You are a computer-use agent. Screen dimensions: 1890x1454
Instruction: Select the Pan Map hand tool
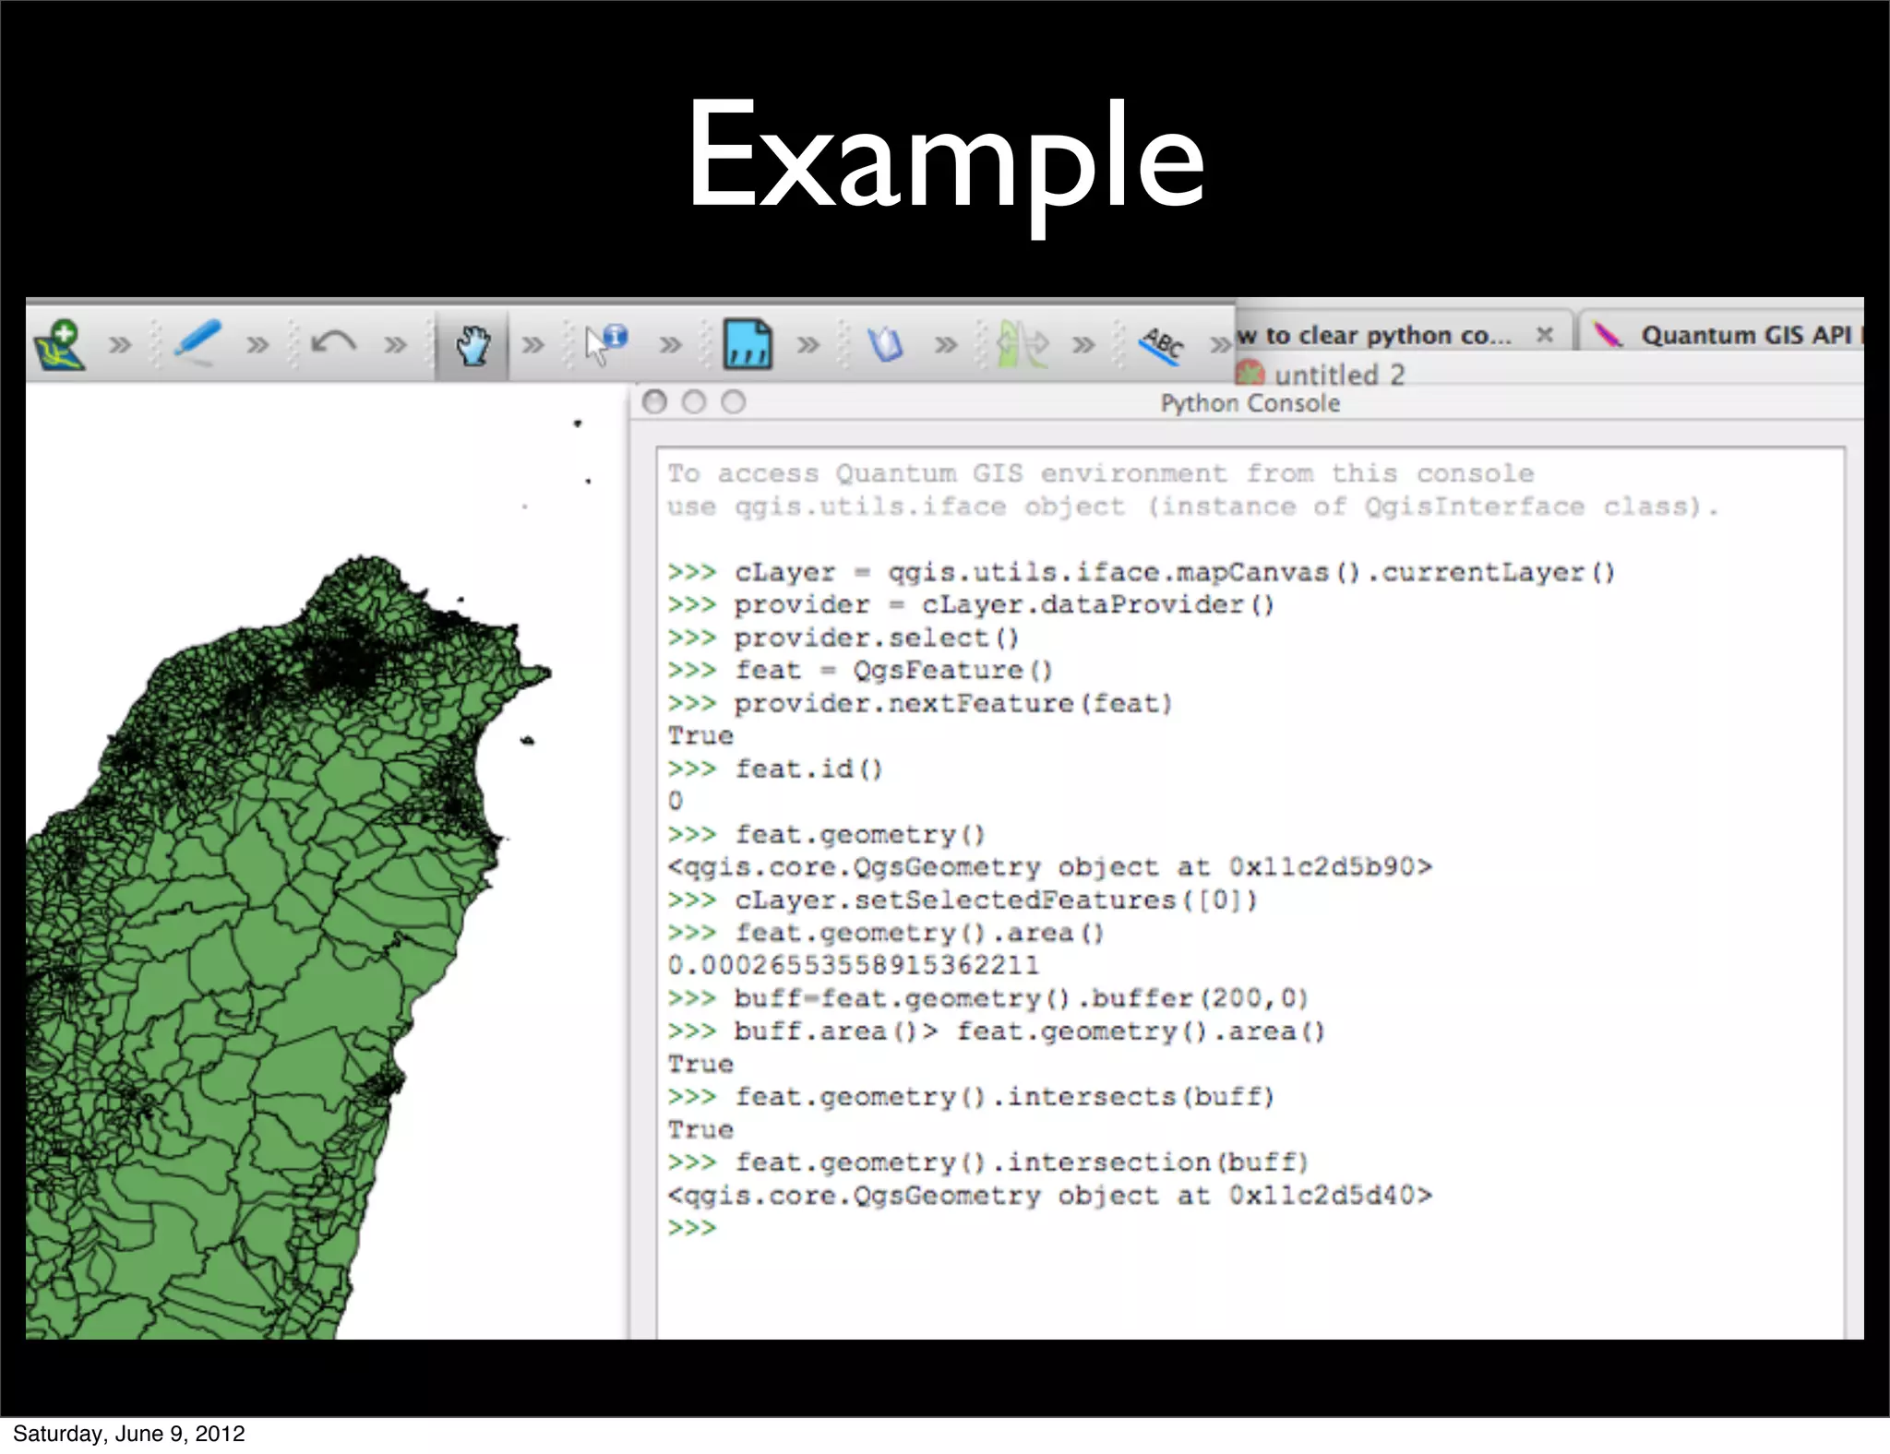(472, 345)
